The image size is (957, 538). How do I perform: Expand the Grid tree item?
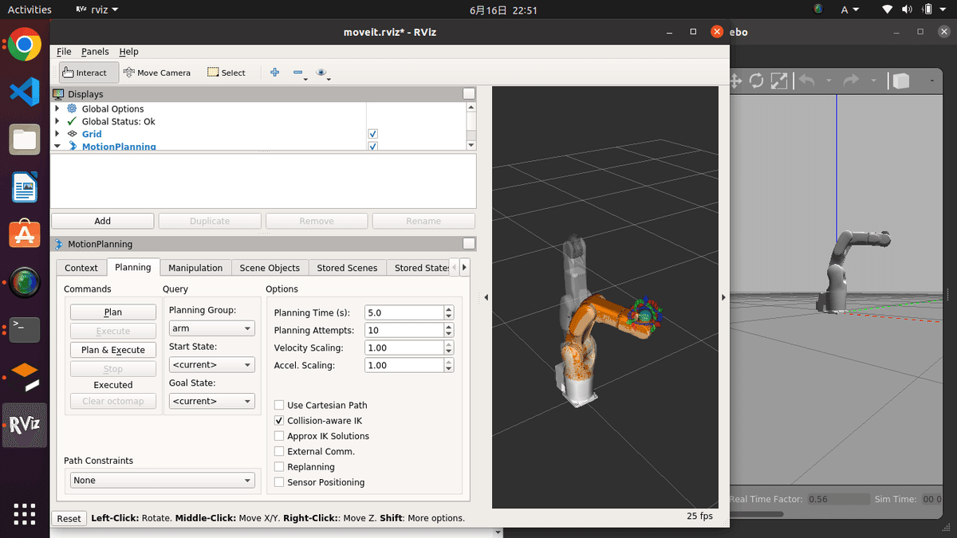coord(57,134)
